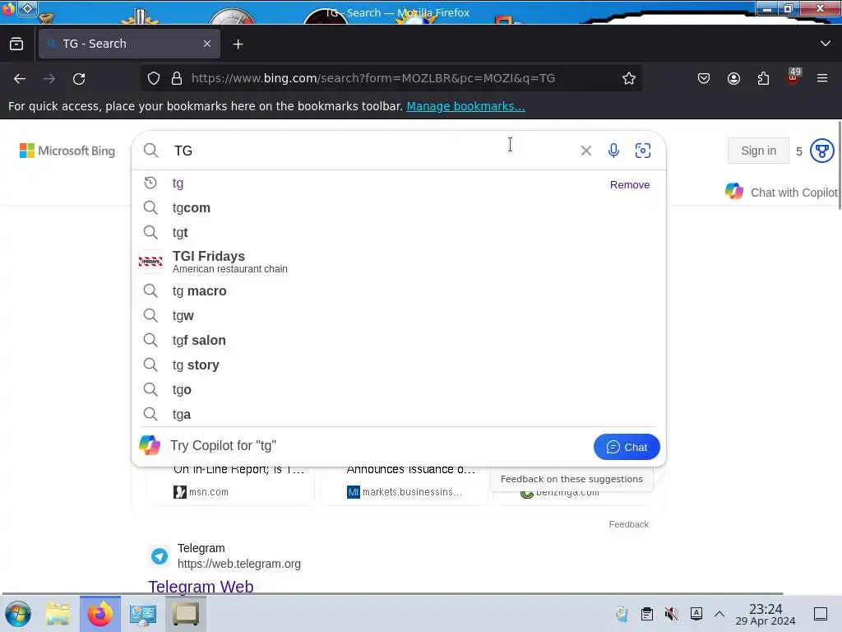The height and width of the screenshot is (632, 842).
Task: Select the 'tgo' suggestion
Action: click(399, 389)
